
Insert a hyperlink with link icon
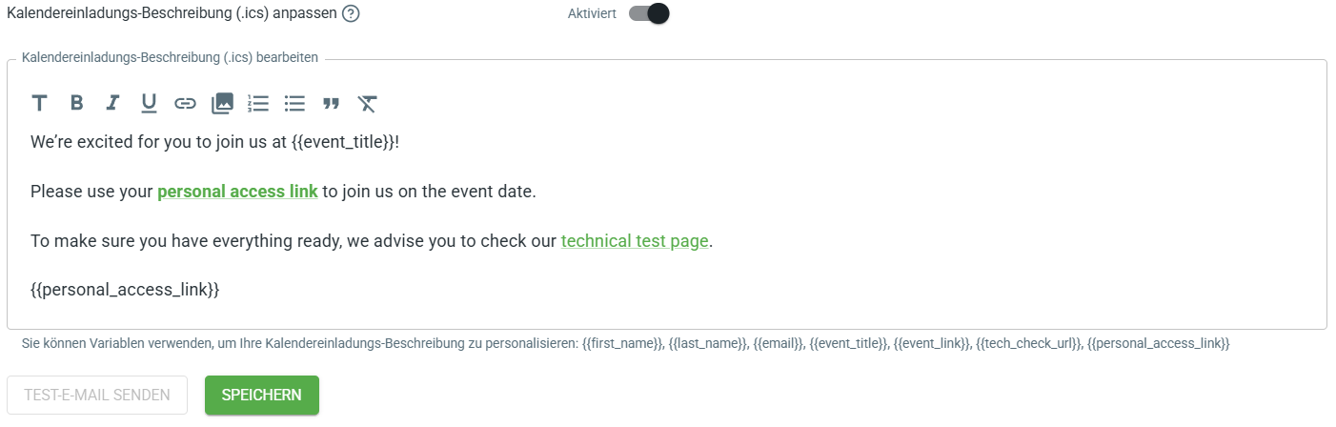tap(185, 103)
